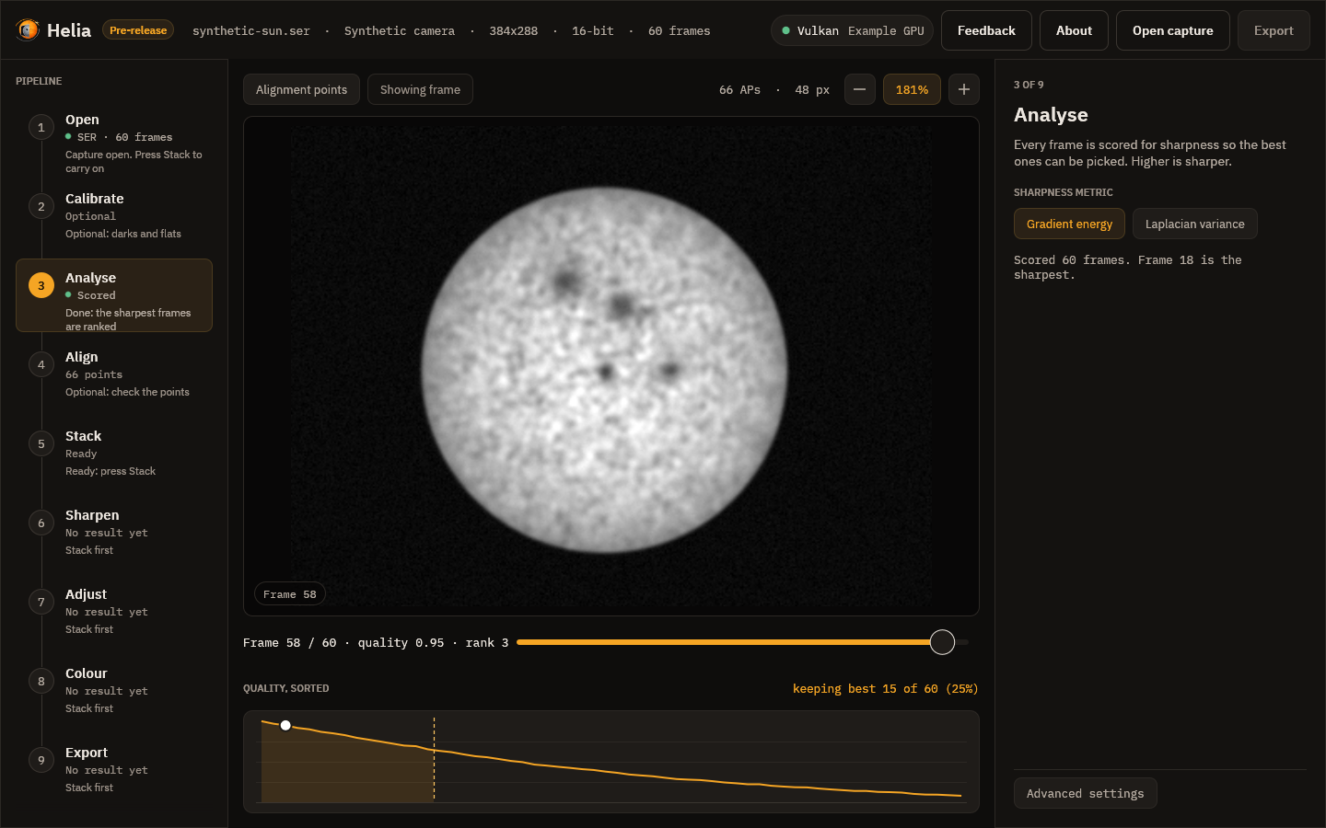The height and width of the screenshot is (828, 1326).
Task: Go to the Stack pipeline step
Action: click(114, 454)
